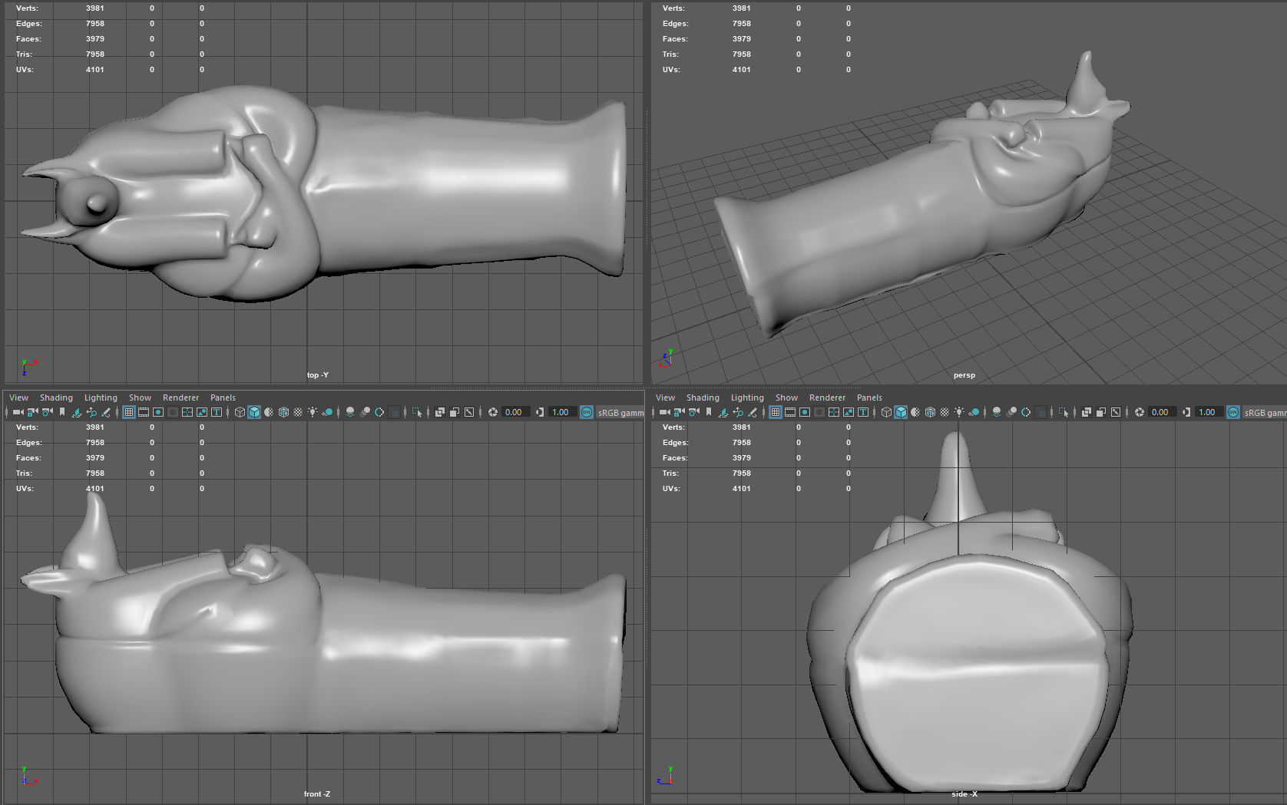
Task: Click Lock Camera icon in side panel toolbar
Action: (679, 412)
